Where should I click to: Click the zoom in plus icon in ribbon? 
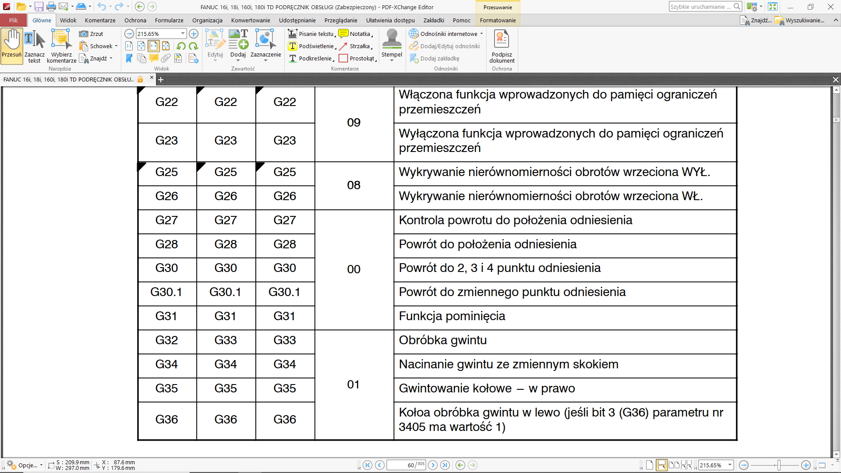(x=194, y=34)
